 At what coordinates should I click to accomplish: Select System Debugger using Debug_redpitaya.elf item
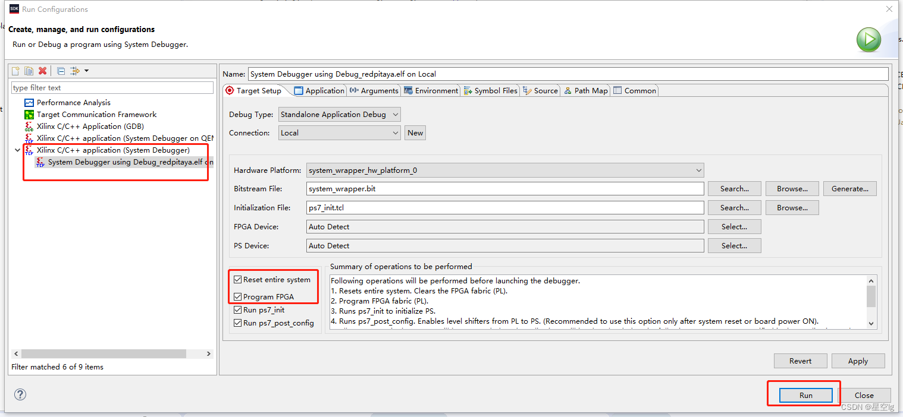pos(124,162)
